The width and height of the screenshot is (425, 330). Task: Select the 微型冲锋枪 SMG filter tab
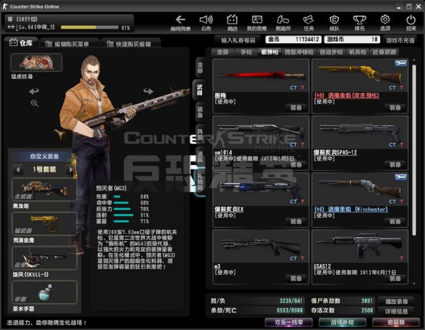point(299,52)
